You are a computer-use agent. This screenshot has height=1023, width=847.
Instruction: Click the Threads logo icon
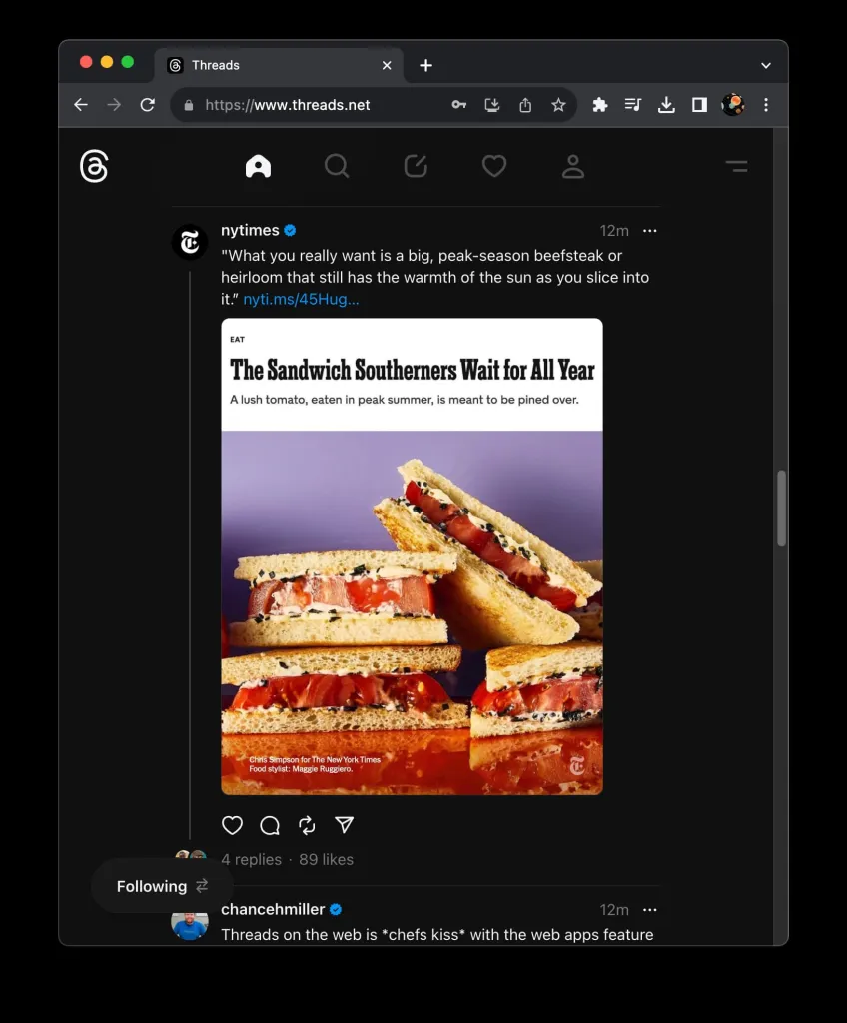point(94,166)
